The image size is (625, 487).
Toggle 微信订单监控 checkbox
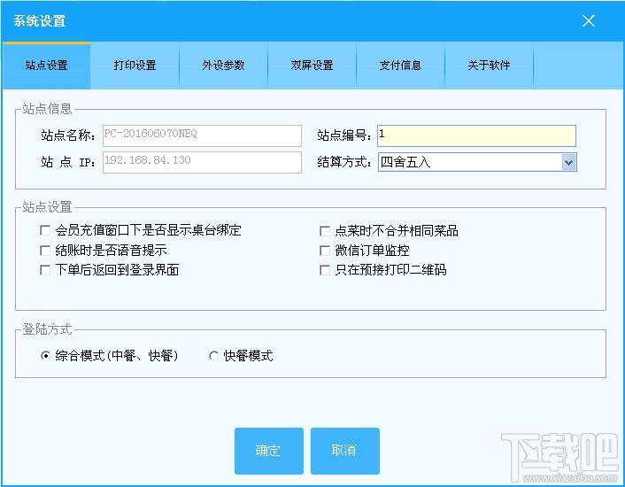[x=325, y=251]
